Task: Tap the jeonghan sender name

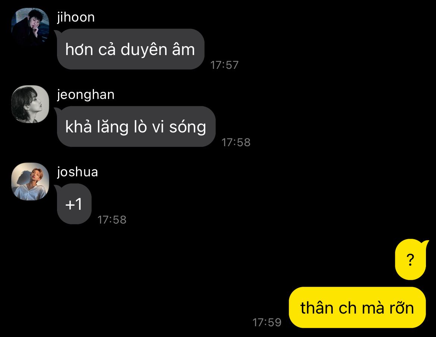Action: [86, 95]
